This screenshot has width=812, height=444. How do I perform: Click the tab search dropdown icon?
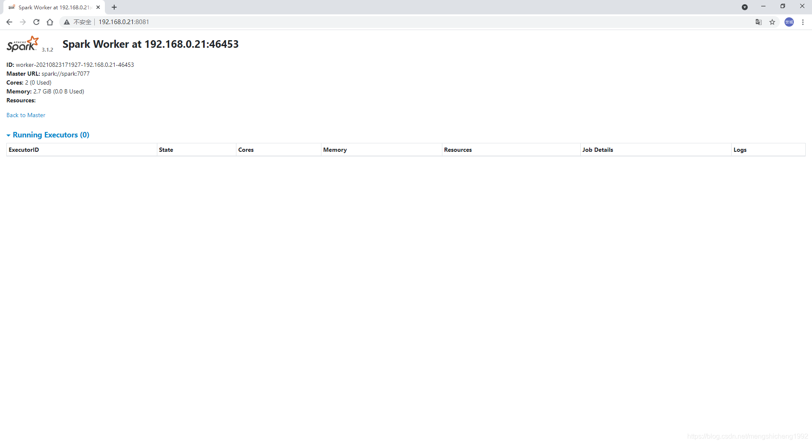coord(745,7)
